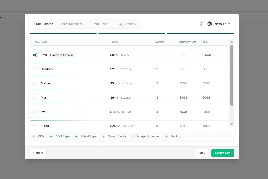The image size is (268, 179).
Task: Click the second progress step bar
Action: [132, 33]
